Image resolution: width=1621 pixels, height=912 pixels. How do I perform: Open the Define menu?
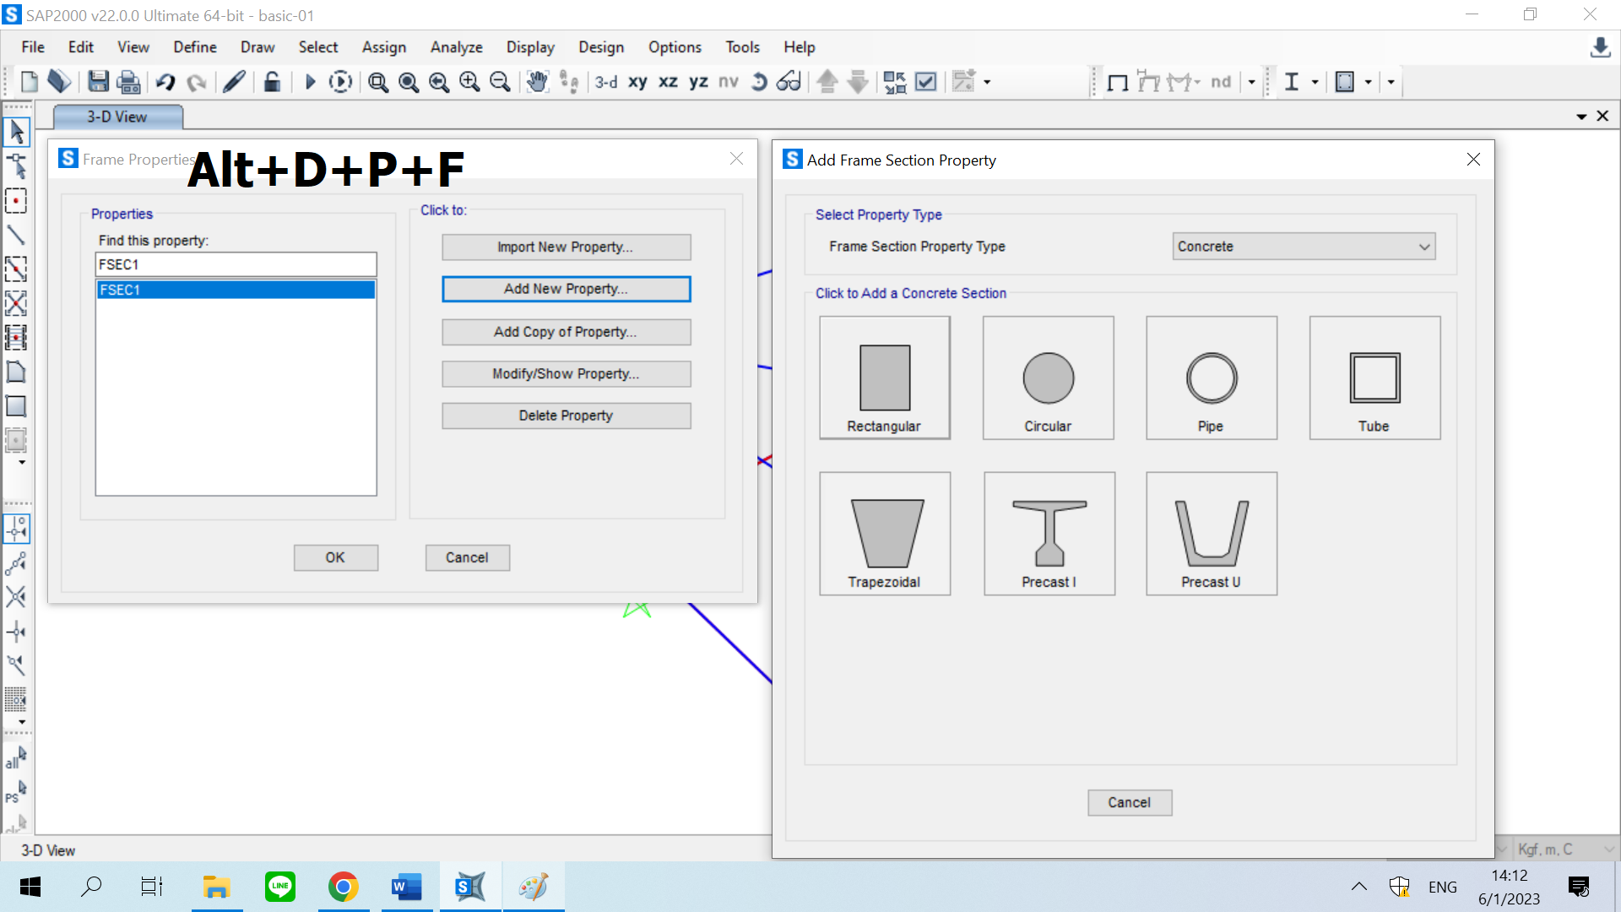(x=194, y=47)
